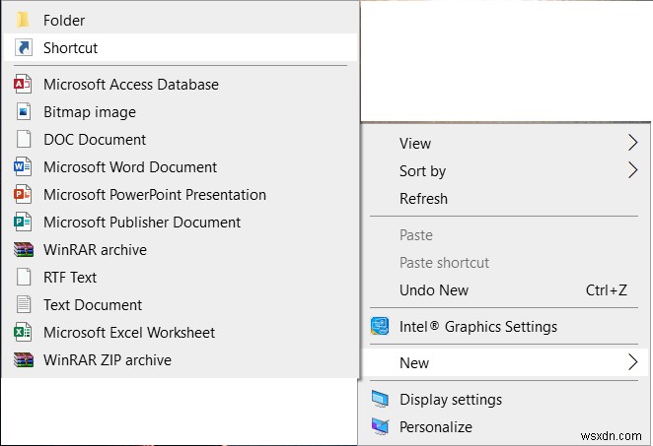
Task: Click the WinRAR ZIP archive icon
Action: (x=24, y=360)
